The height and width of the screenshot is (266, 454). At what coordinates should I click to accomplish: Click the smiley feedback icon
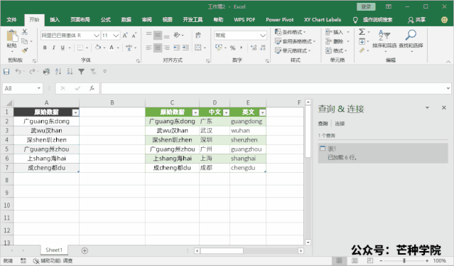click(x=444, y=20)
